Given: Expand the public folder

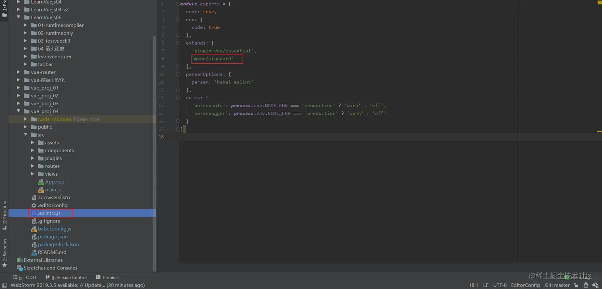Looking at the screenshot, I should tap(26, 127).
